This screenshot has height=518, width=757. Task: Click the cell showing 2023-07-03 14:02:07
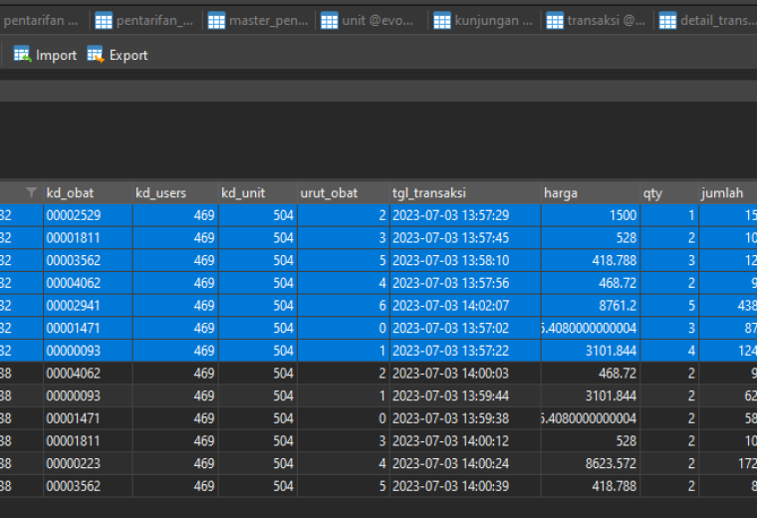point(465,306)
